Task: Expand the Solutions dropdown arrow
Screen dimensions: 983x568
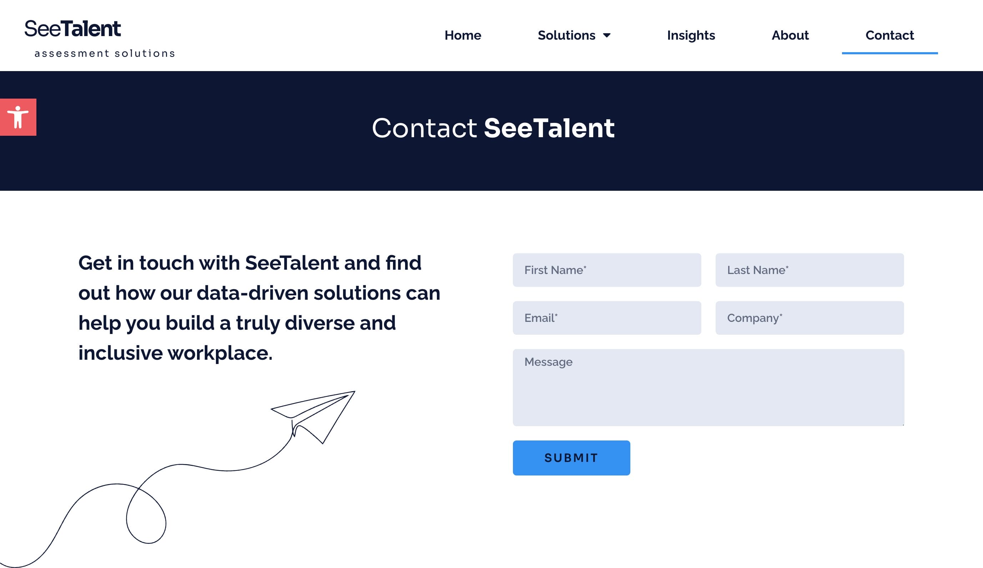Action: 607,35
